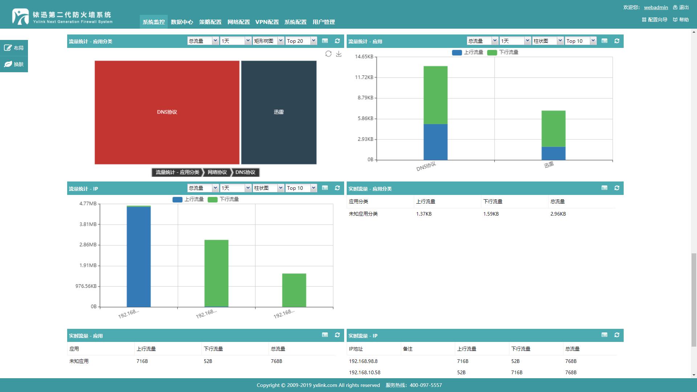Screen dimensions: 697x392
Task: Toggle 下行流量 legend in 流量统计-应用 chart
Action: pyautogui.click(x=503, y=52)
